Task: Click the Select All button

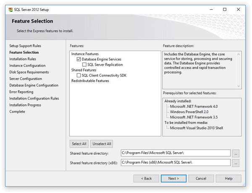Action: 79,144
